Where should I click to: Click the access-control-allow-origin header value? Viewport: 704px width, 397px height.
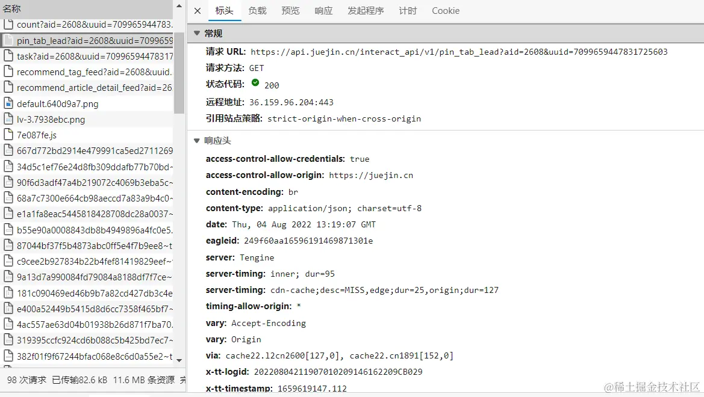click(371, 176)
